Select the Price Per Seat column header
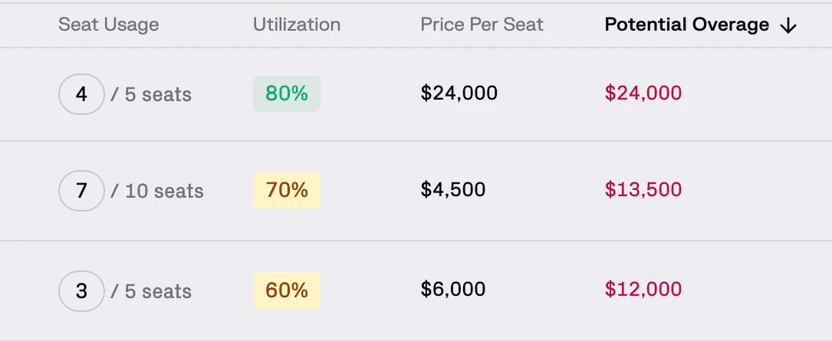The image size is (832, 341). [482, 25]
